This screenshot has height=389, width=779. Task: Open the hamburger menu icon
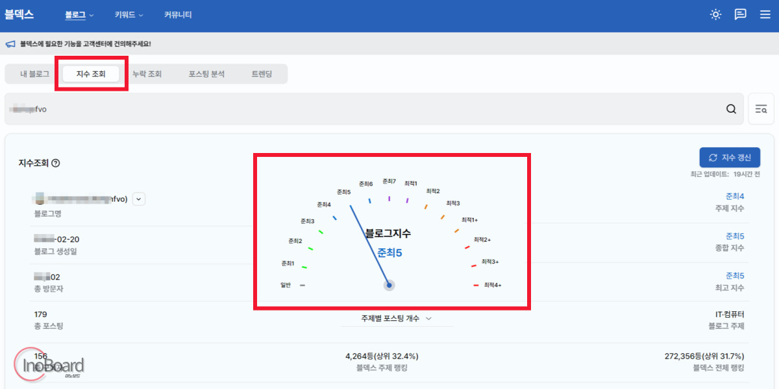pos(765,14)
